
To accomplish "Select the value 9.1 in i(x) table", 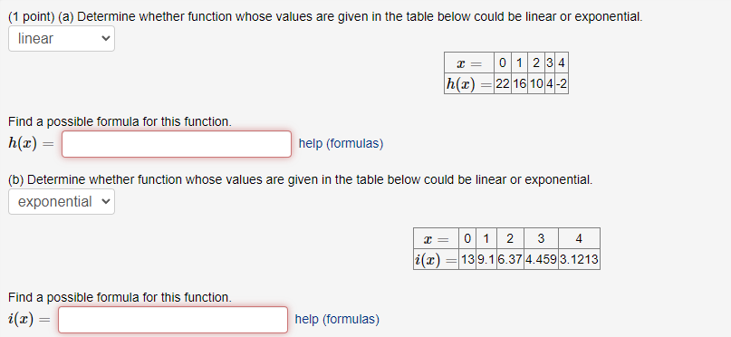I will [486, 260].
